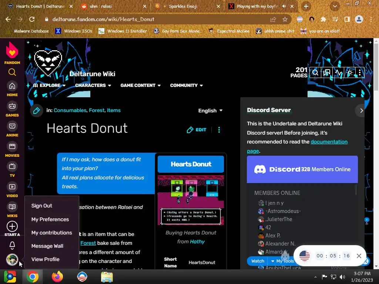379x284 pixels.
Task: Expand the Community navigation dropdown
Action: 187,85
